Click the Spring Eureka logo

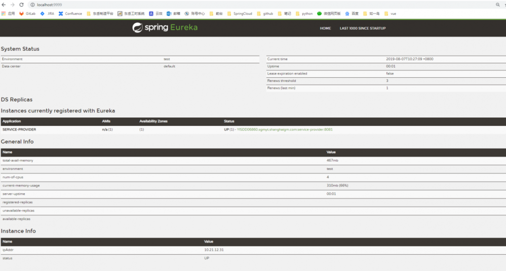165,28
